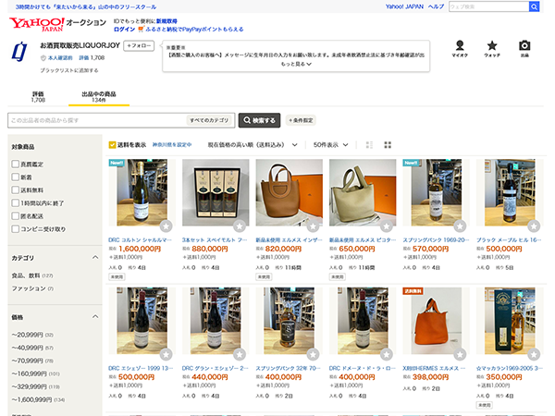555x416 pixels.
Task: Filter price up to 70,999円
Action: [32, 361]
